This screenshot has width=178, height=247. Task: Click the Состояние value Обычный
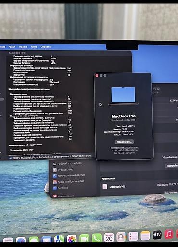pyautogui.click(x=54, y=82)
